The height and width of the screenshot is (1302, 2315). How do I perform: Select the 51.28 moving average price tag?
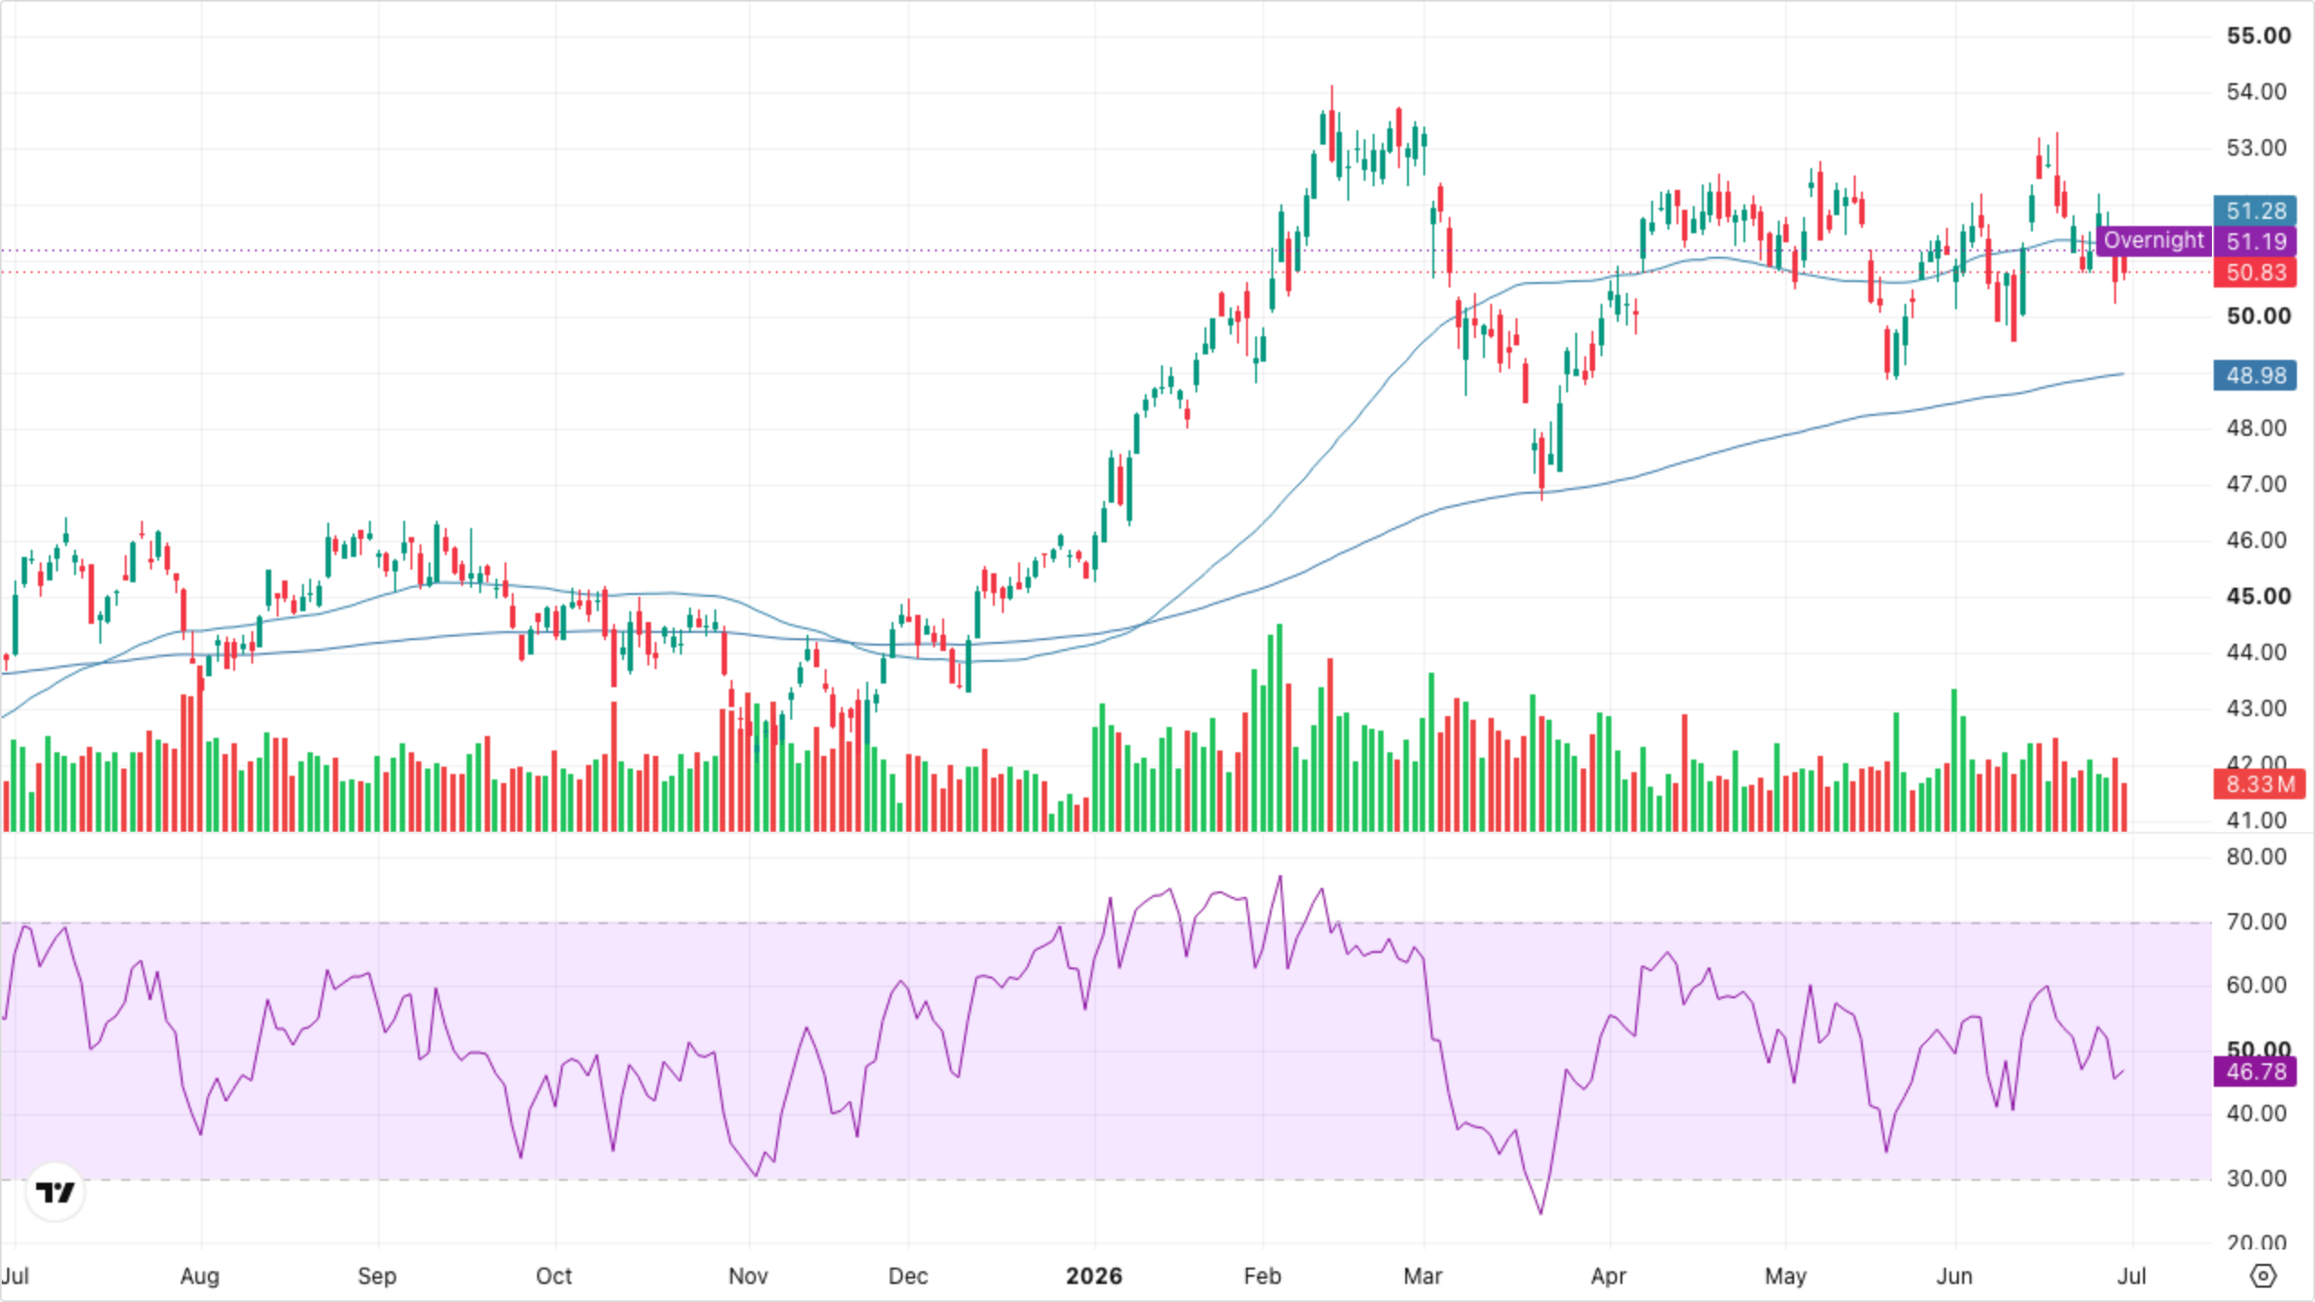tap(2255, 211)
